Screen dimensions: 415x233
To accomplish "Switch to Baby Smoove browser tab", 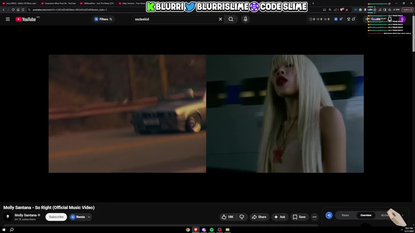I will pos(132,3).
